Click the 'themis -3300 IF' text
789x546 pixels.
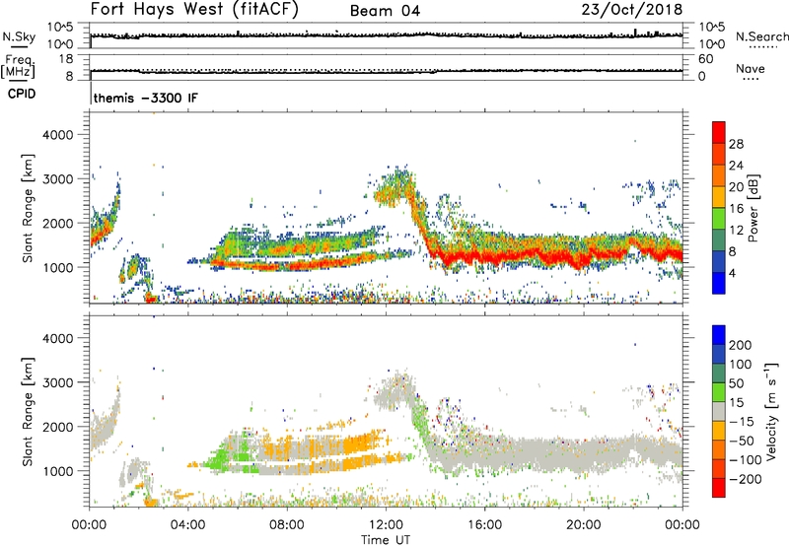point(146,98)
